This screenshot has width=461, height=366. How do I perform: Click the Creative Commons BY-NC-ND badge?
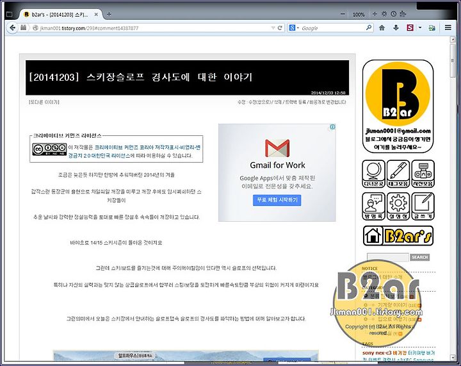pyautogui.click(x=49, y=149)
